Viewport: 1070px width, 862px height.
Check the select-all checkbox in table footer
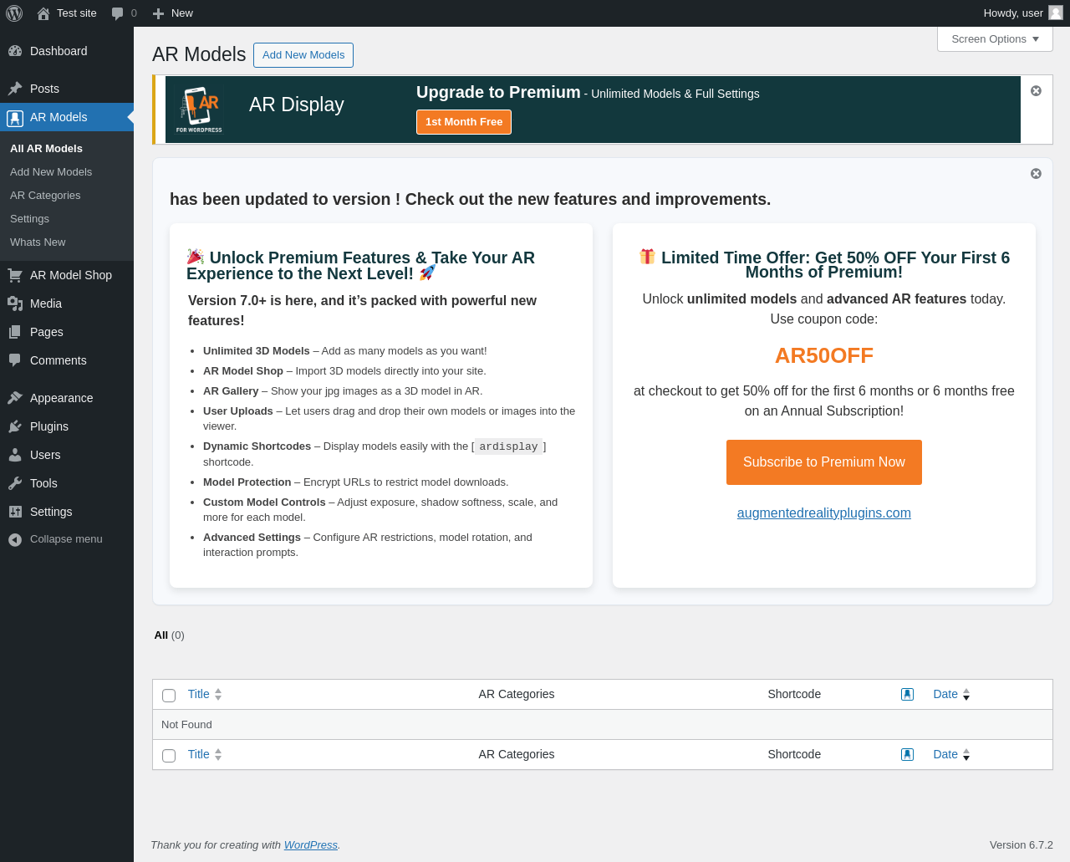pos(169,756)
